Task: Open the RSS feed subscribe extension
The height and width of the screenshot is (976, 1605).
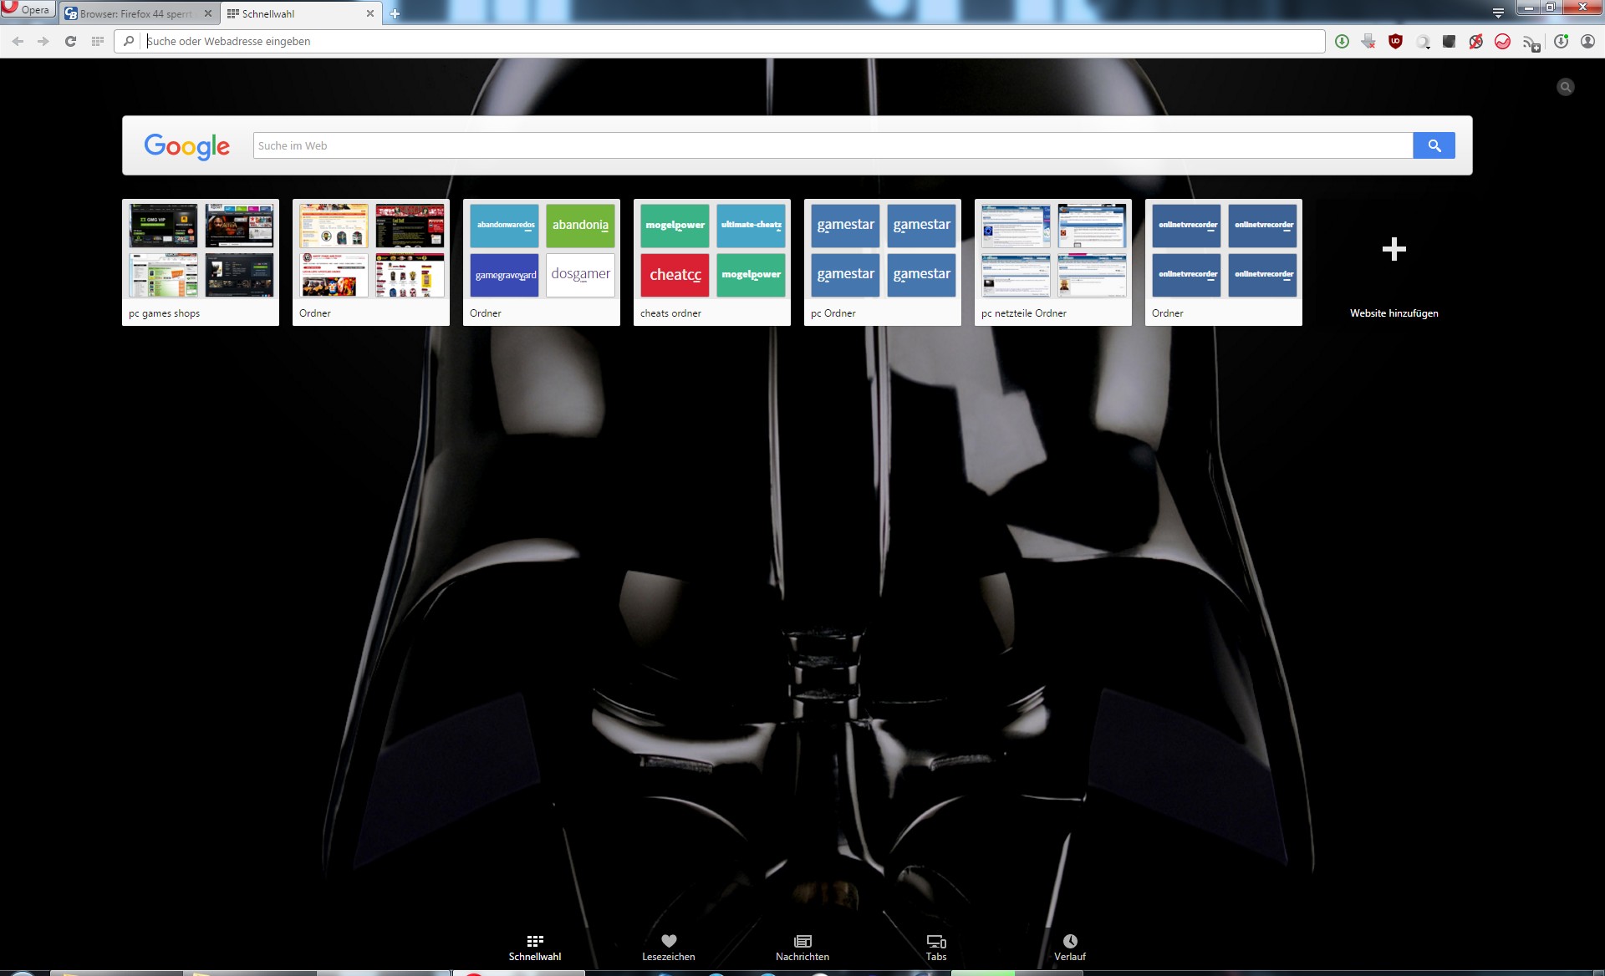Action: point(1531,43)
